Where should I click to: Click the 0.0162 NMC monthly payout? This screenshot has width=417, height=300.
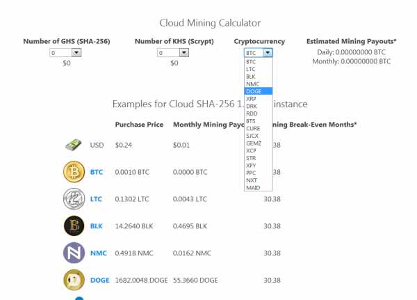pos(192,253)
